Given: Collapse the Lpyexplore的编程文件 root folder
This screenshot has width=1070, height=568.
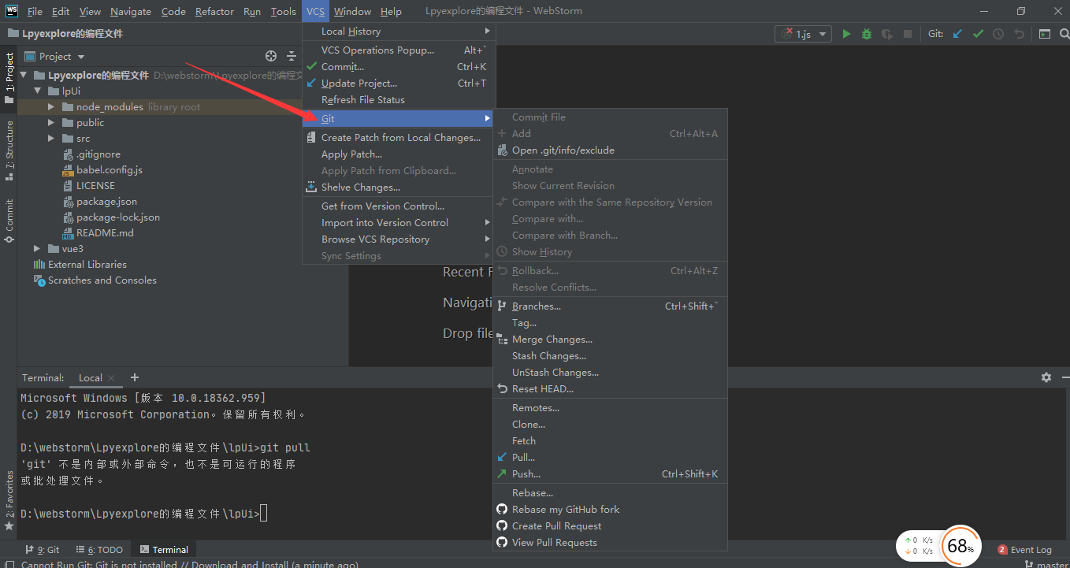Looking at the screenshot, I should (x=24, y=76).
